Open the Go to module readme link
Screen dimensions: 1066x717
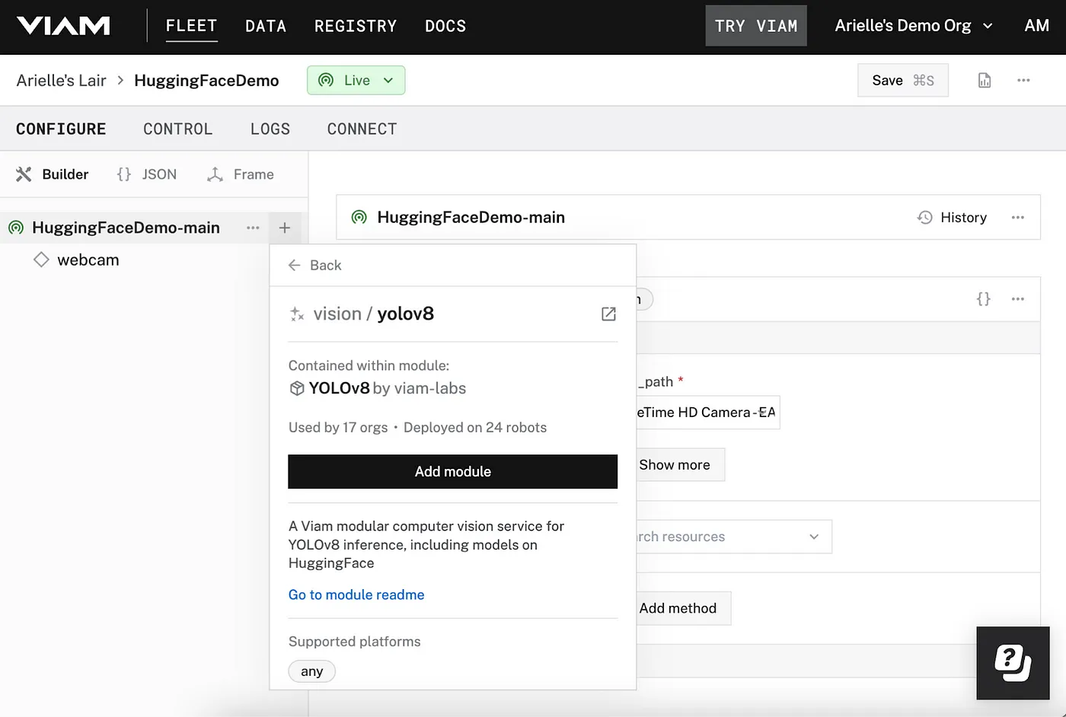coord(356,595)
